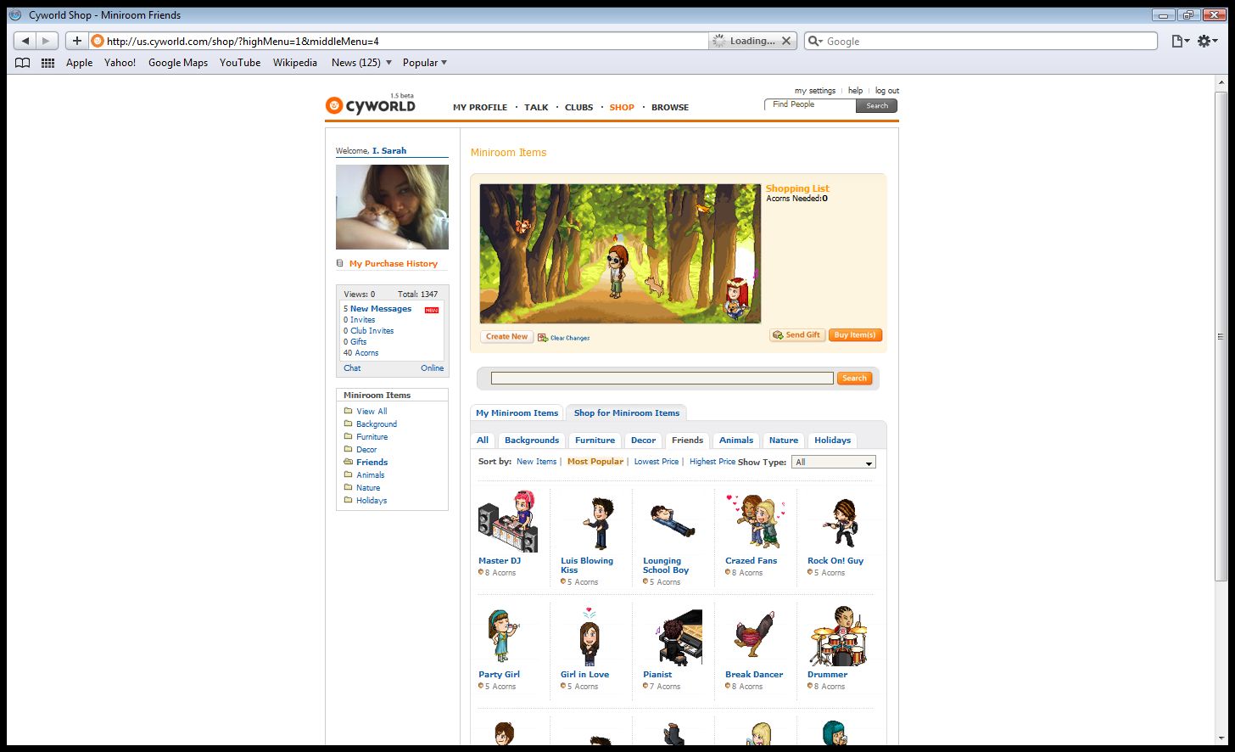Select Animals category tab
The width and height of the screenshot is (1235, 752).
point(736,441)
